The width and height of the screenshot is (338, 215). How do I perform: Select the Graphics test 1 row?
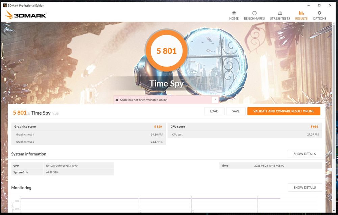89,135
